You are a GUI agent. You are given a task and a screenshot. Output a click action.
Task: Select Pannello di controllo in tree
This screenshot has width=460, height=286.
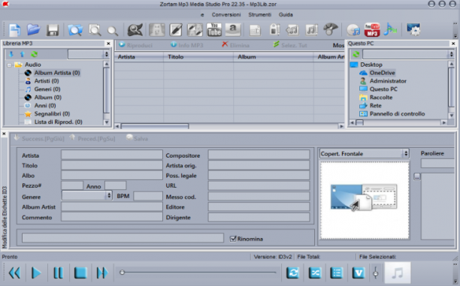pyautogui.click(x=397, y=113)
